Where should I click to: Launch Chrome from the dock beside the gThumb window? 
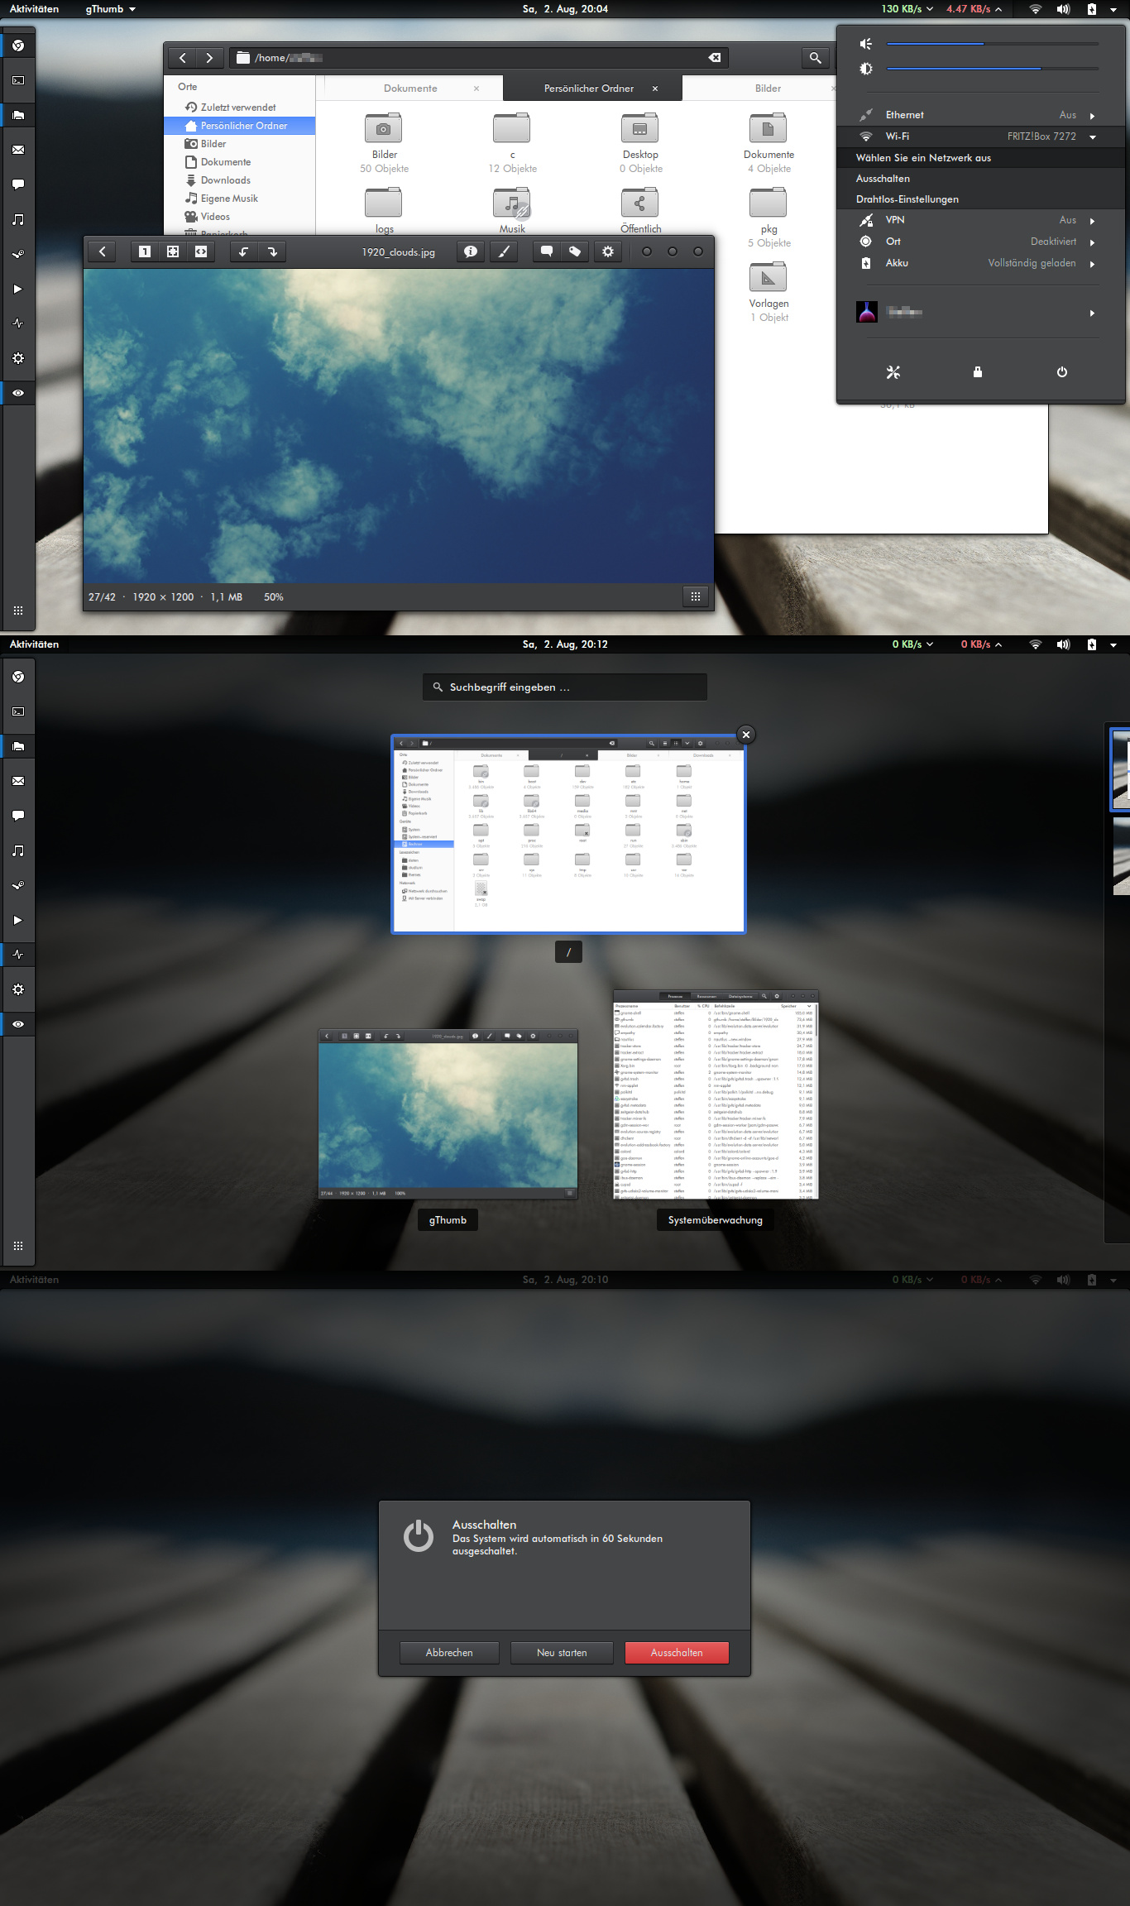18,45
